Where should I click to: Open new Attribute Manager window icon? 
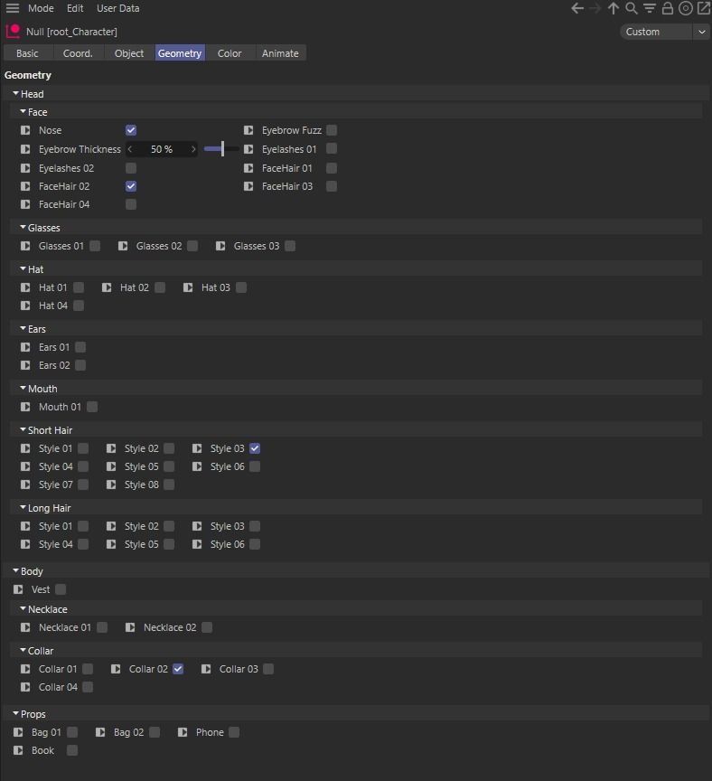coord(704,8)
